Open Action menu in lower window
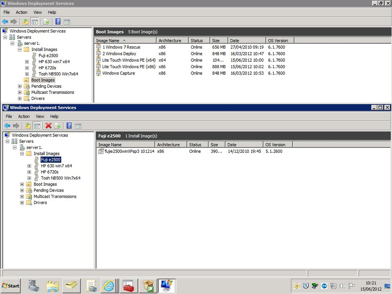Image resolution: width=392 pixels, height=294 pixels. (24, 116)
